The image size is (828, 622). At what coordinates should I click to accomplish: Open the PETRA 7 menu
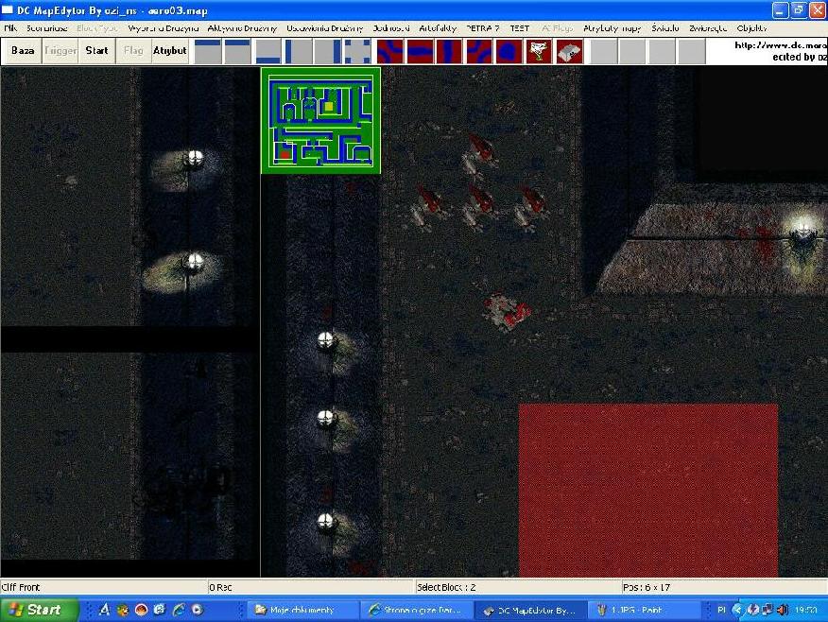[483, 28]
